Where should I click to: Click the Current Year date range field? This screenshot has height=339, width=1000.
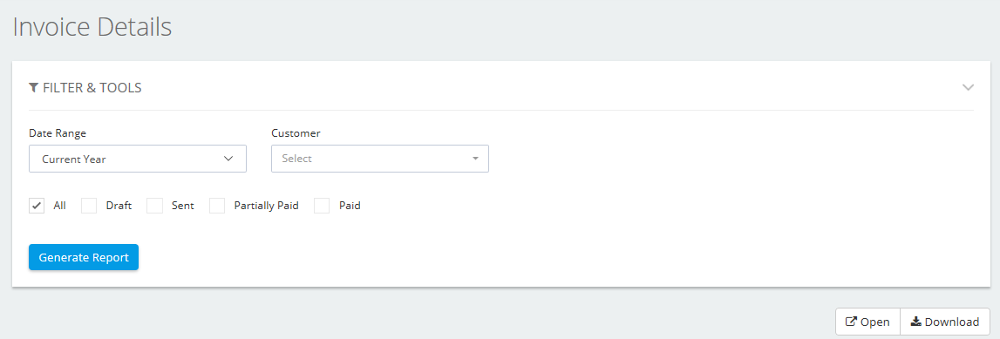click(x=138, y=159)
